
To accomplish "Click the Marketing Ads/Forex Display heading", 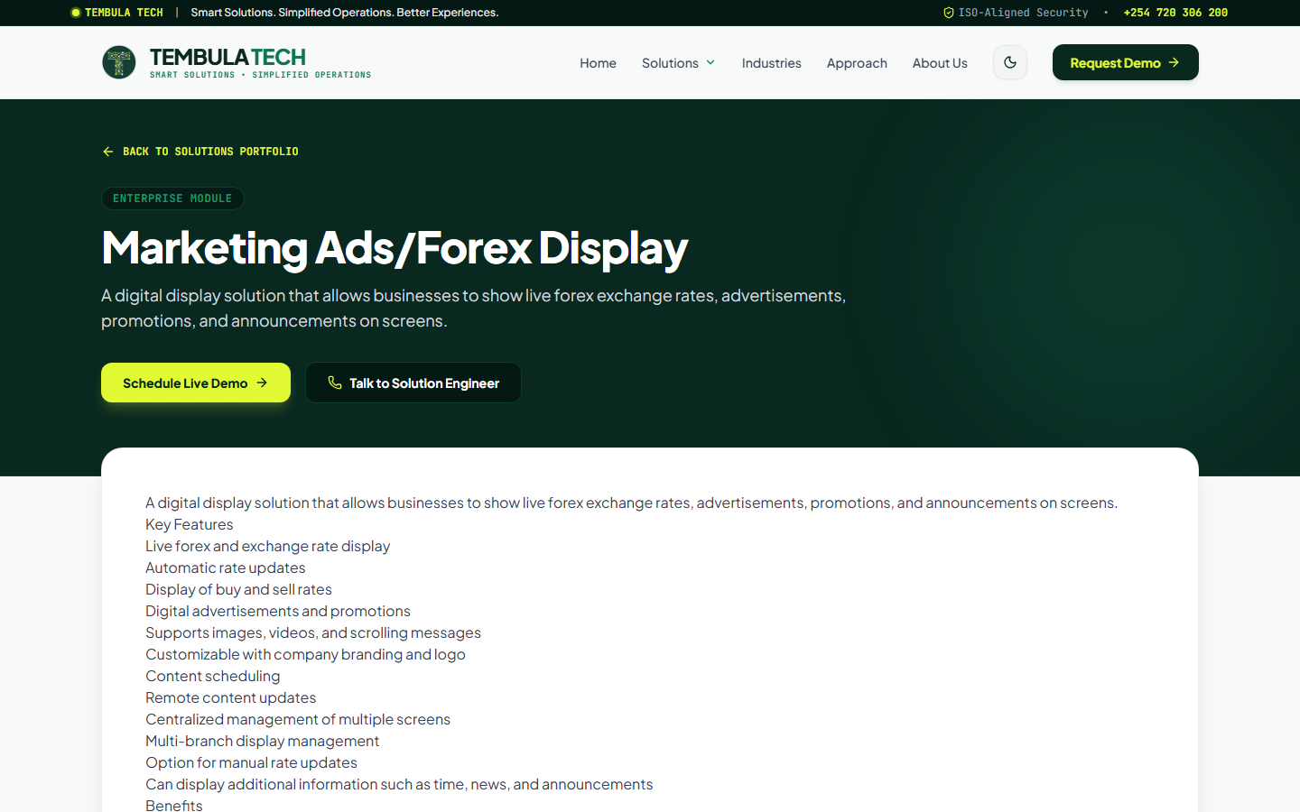I will [395, 248].
